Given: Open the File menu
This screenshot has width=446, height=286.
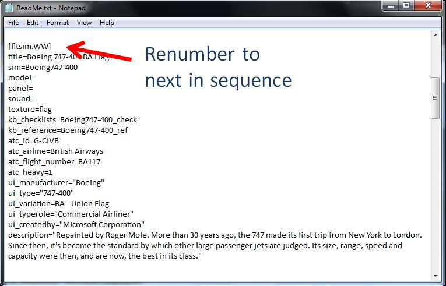Looking at the screenshot, I should (x=13, y=23).
